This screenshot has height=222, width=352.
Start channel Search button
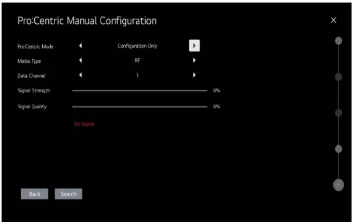[69, 194]
